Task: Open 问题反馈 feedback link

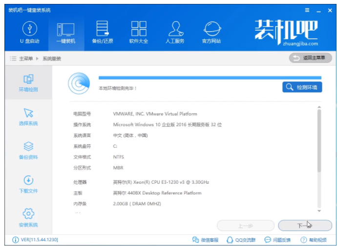Action: tap(277, 240)
